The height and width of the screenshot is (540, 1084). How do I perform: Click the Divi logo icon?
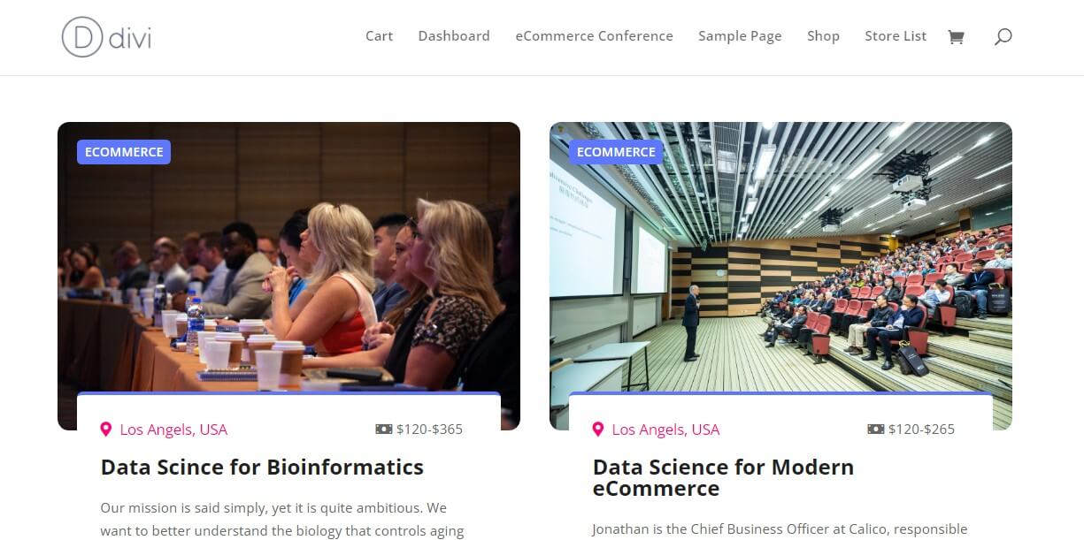[x=82, y=37]
